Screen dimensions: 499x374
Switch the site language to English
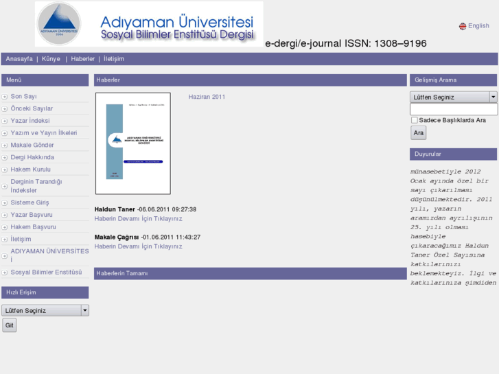click(478, 26)
